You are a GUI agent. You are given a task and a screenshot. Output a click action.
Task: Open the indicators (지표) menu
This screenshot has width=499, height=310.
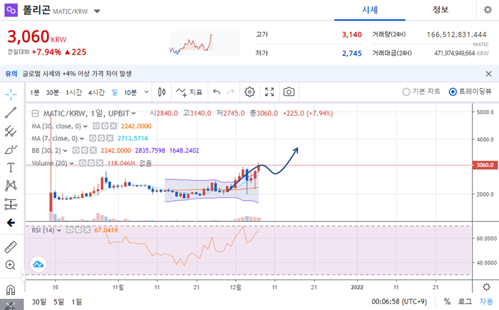click(x=189, y=92)
